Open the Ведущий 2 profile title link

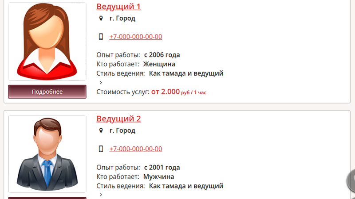click(x=118, y=119)
